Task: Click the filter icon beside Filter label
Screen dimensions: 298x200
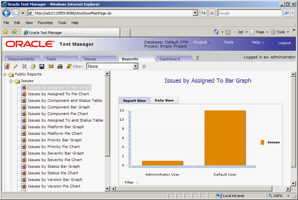Action: pos(69,66)
